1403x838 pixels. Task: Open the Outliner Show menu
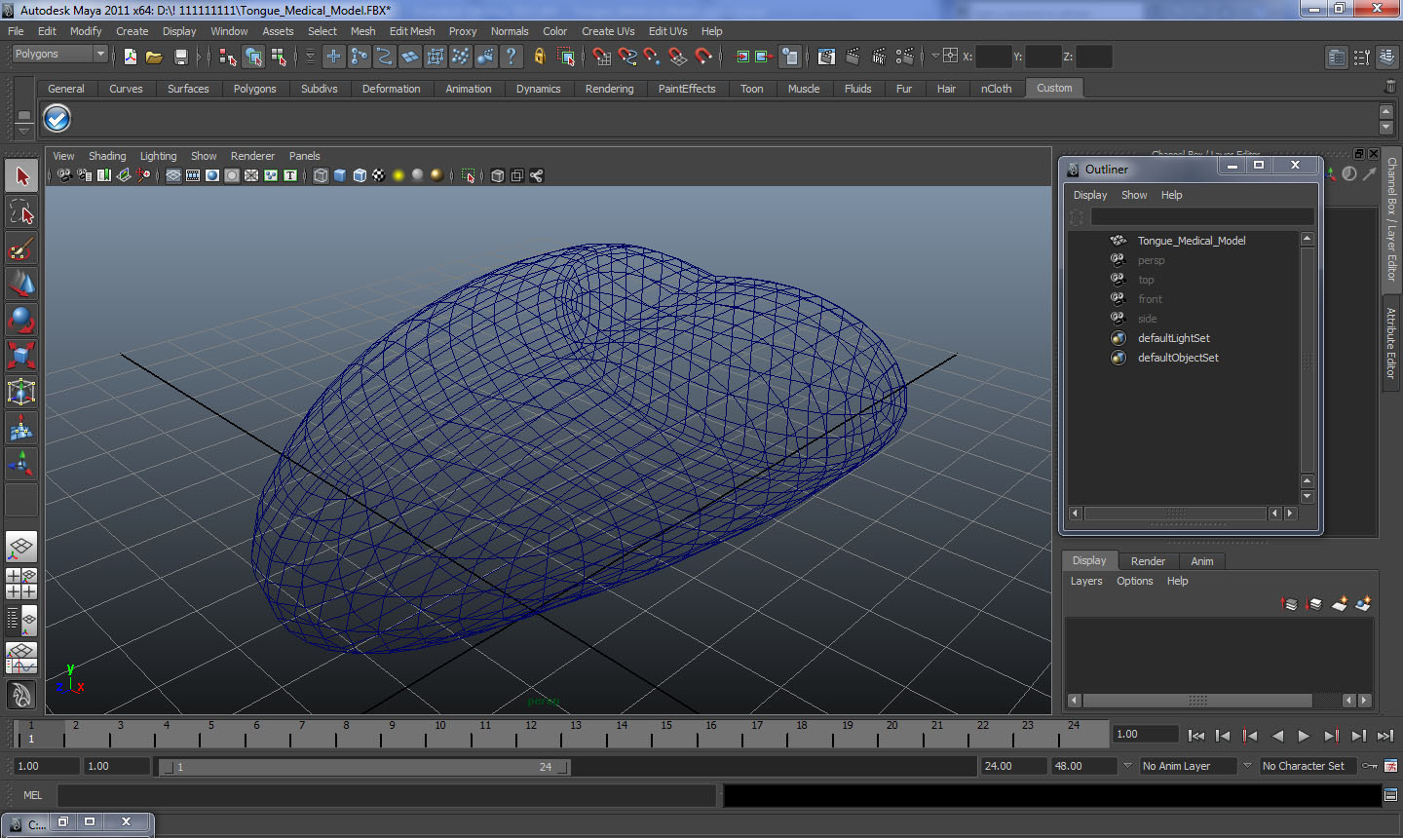coord(1133,195)
